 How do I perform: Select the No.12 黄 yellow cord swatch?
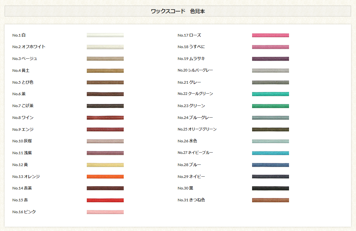tap(105, 165)
